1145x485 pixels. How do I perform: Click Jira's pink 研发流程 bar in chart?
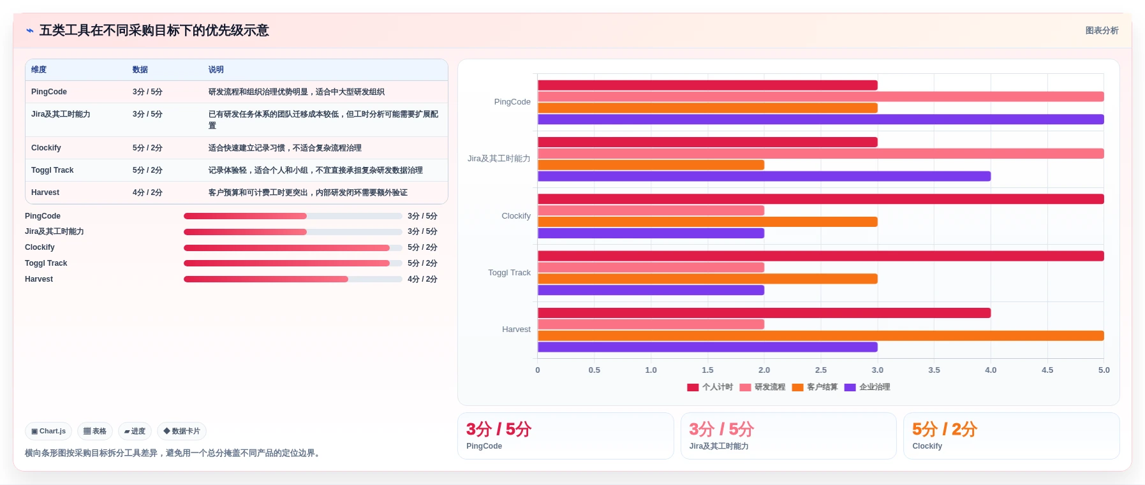click(821, 154)
